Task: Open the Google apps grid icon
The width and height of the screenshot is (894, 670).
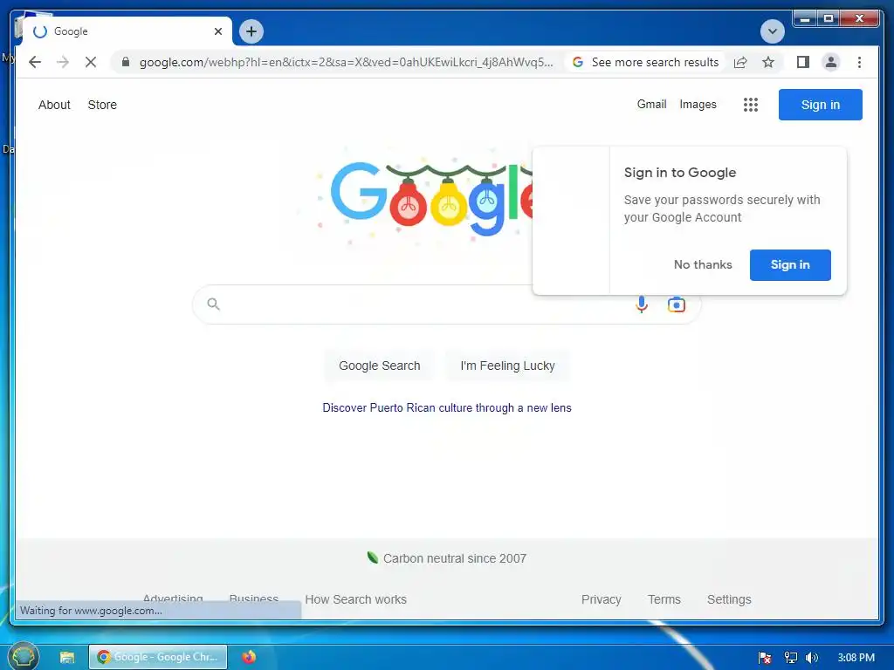Action: 750,105
